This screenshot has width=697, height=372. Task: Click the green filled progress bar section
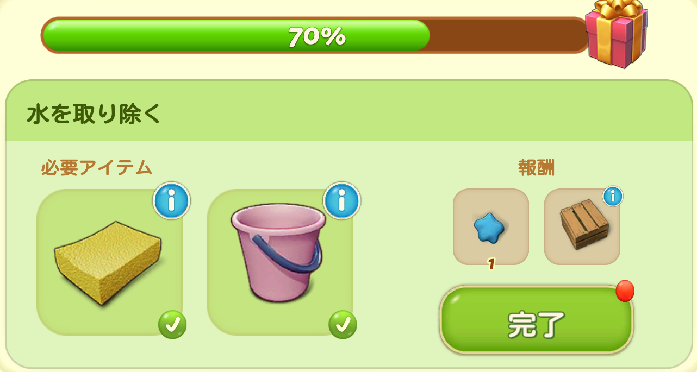tap(237, 35)
